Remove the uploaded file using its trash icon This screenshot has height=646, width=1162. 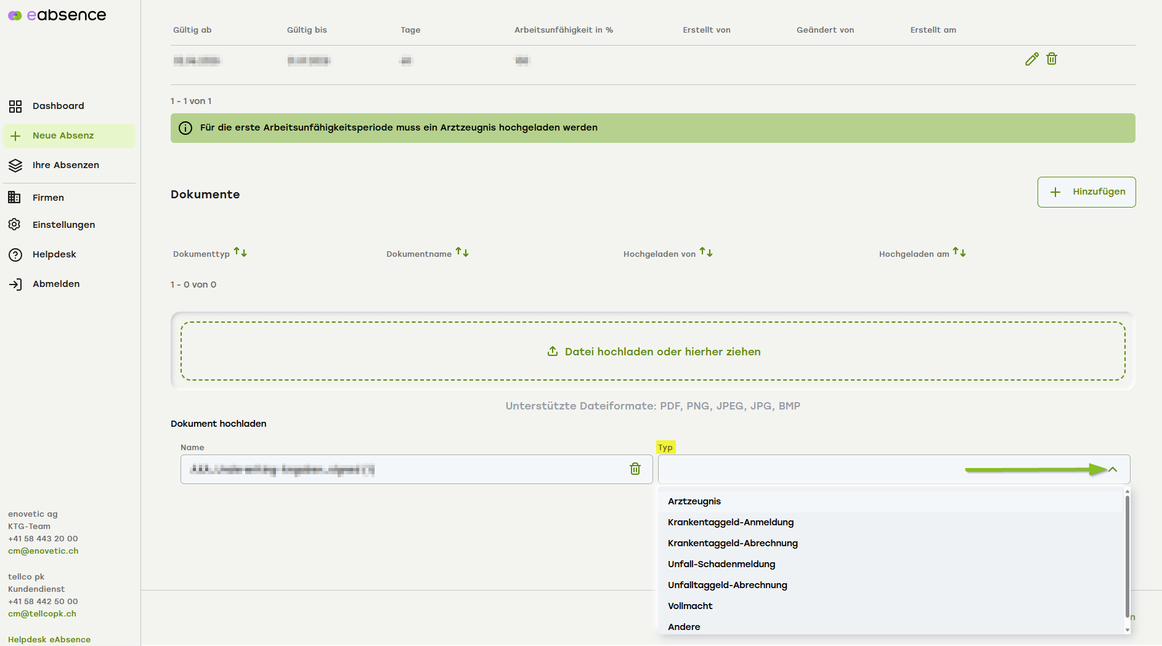click(635, 469)
